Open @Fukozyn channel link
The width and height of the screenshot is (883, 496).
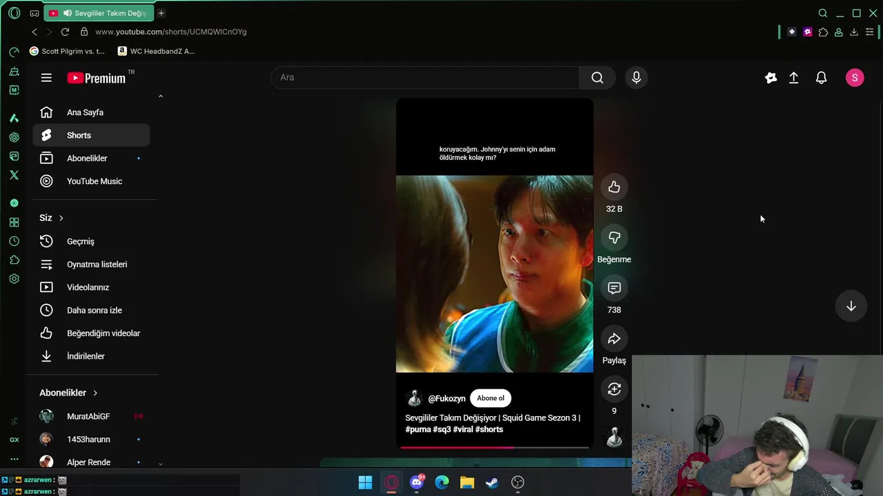(x=446, y=398)
